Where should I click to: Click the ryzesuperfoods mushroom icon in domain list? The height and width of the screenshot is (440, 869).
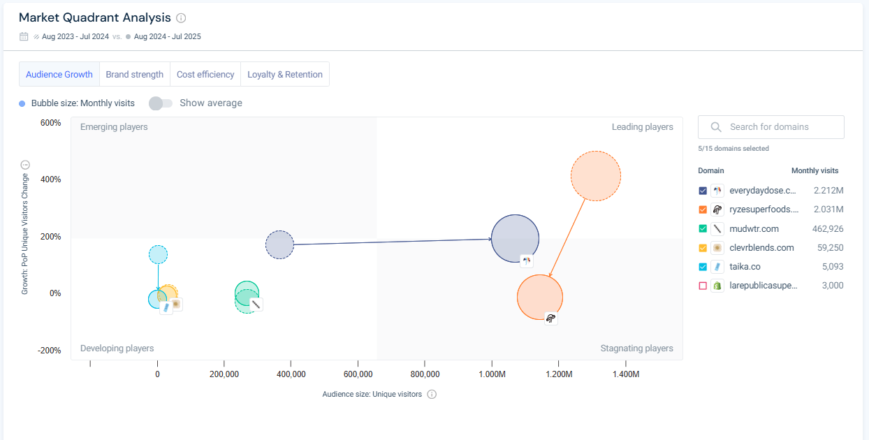click(717, 210)
